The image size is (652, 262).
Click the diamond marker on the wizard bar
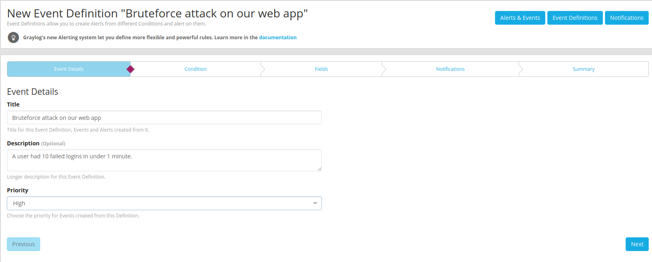[130, 69]
